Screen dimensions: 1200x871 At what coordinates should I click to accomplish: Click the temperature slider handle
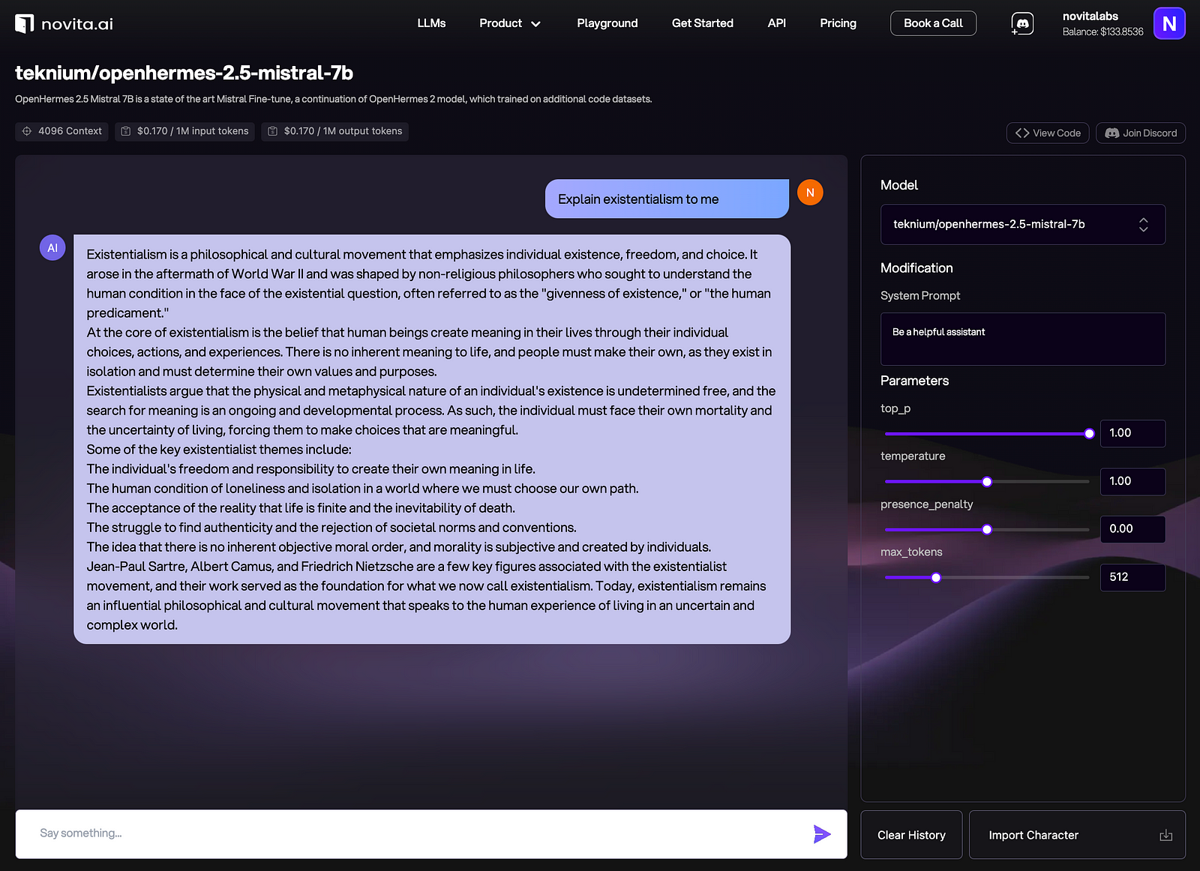(x=987, y=481)
